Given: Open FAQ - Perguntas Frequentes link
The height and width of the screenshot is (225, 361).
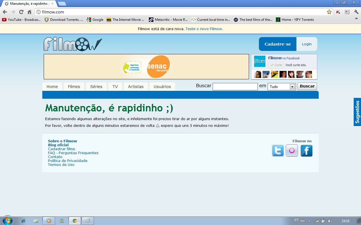Looking at the screenshot, I should pyautogui.click(x=73, y=153).
